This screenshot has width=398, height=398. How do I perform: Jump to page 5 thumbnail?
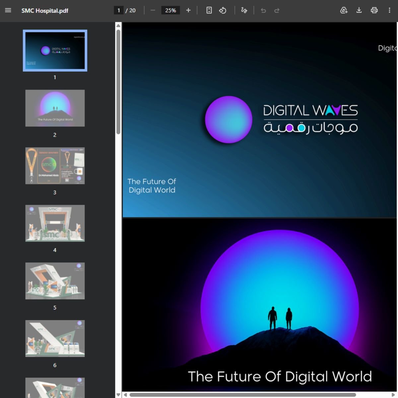pos(55,281)
